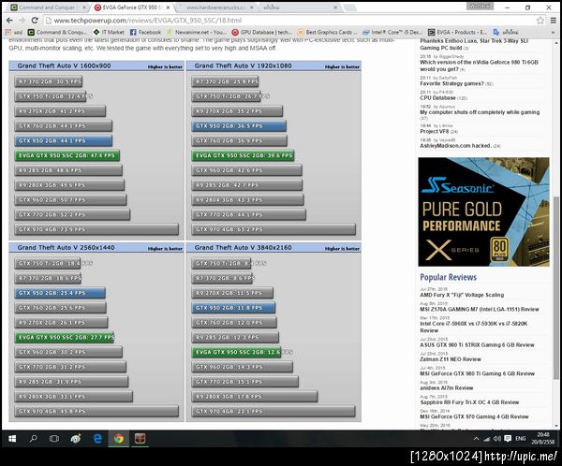The image size is (562, 466).
Task: Open MSI Z170A GAMING M7 review link
Action: click(480, 309)
